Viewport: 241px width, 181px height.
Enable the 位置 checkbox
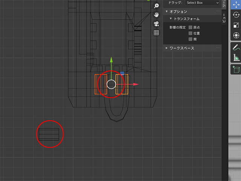click(x=191, y=33)
